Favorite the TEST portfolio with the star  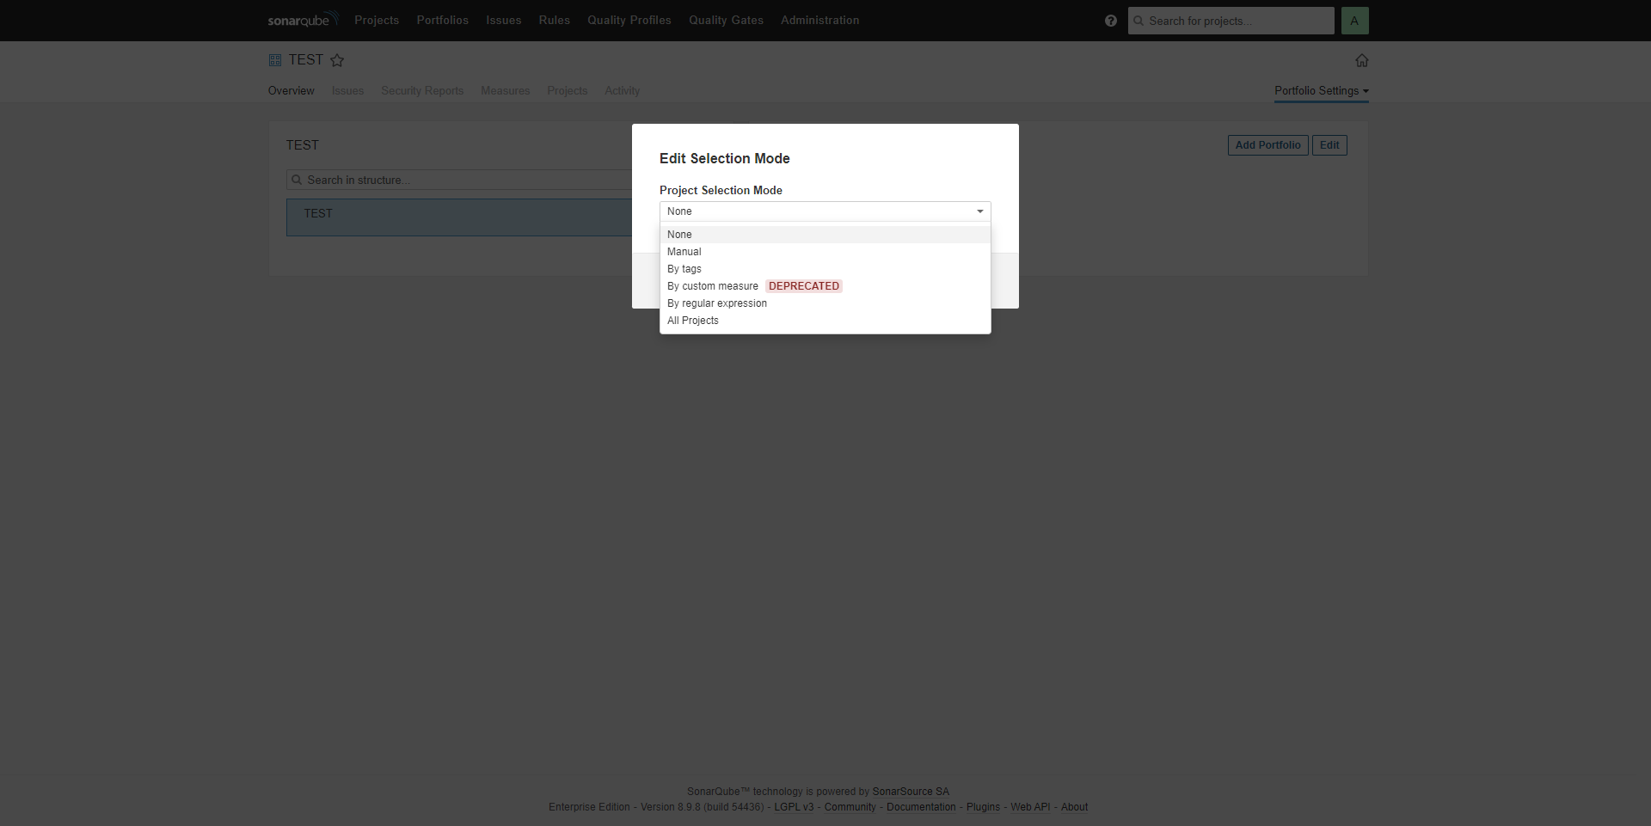click(x=337, y=60)
